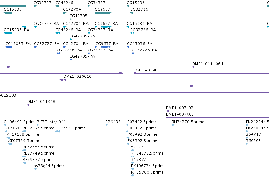Select the DME1-011H06.F clone arrow

(193, 67)
